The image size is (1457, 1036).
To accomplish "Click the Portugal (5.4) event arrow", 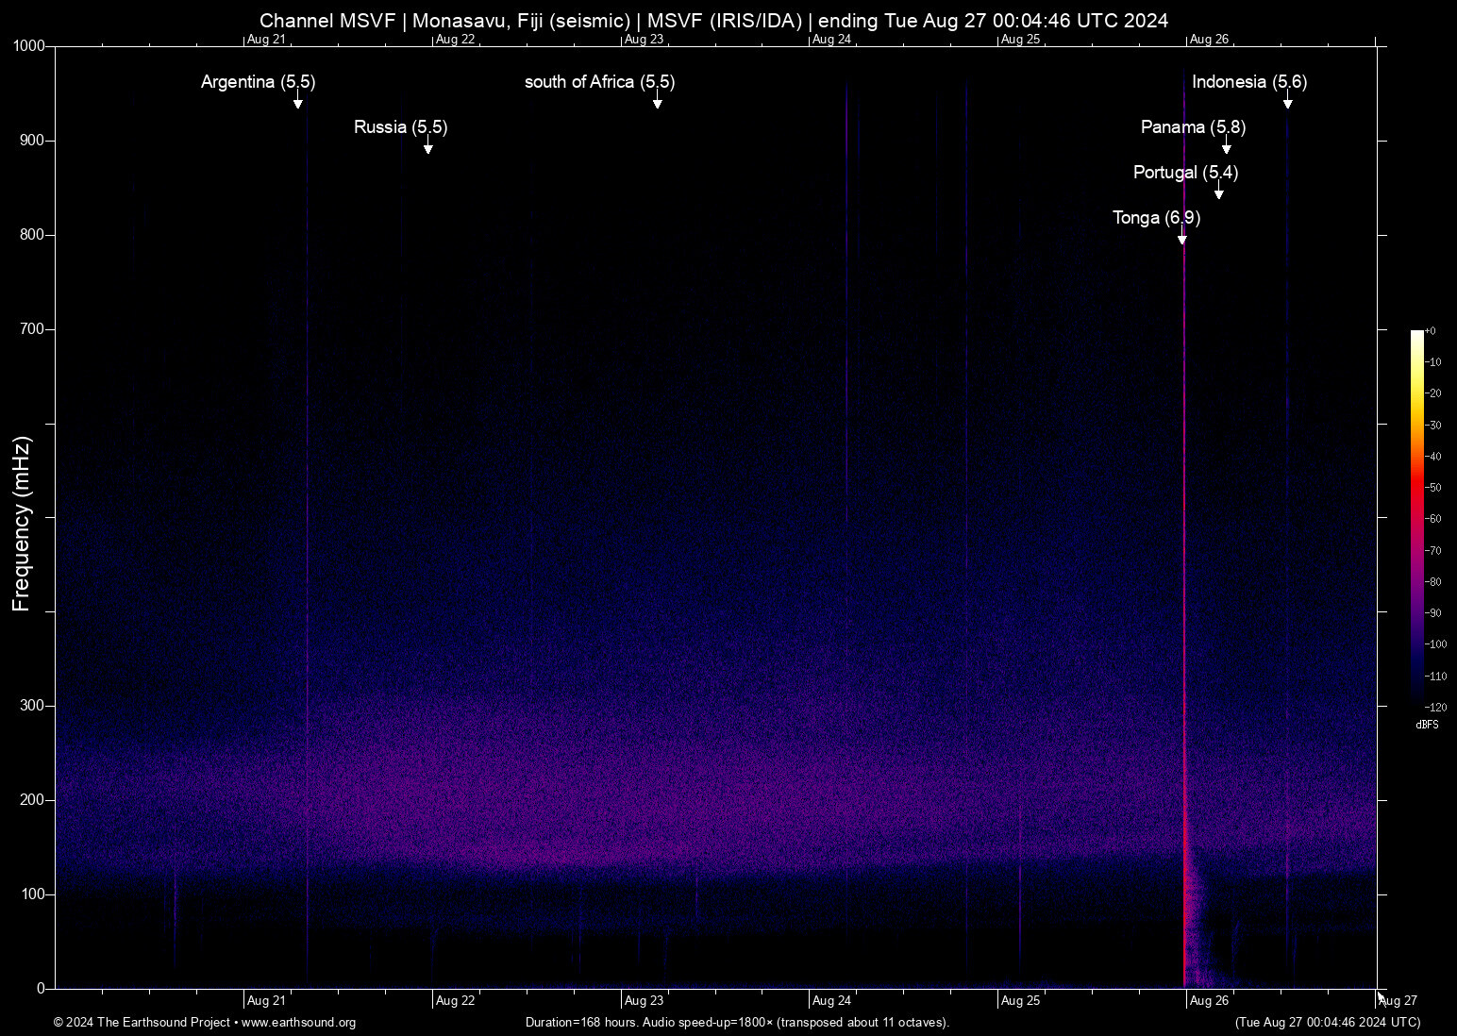I will pos(1219,191).
